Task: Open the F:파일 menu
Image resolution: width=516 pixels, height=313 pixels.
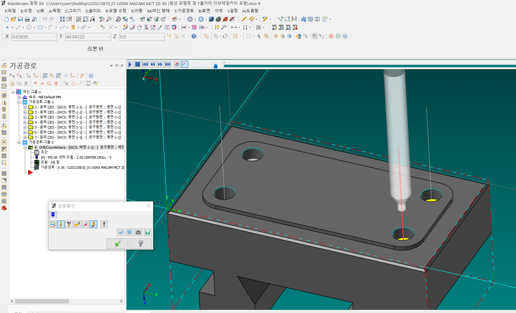Action: click(x=10, y=11)
